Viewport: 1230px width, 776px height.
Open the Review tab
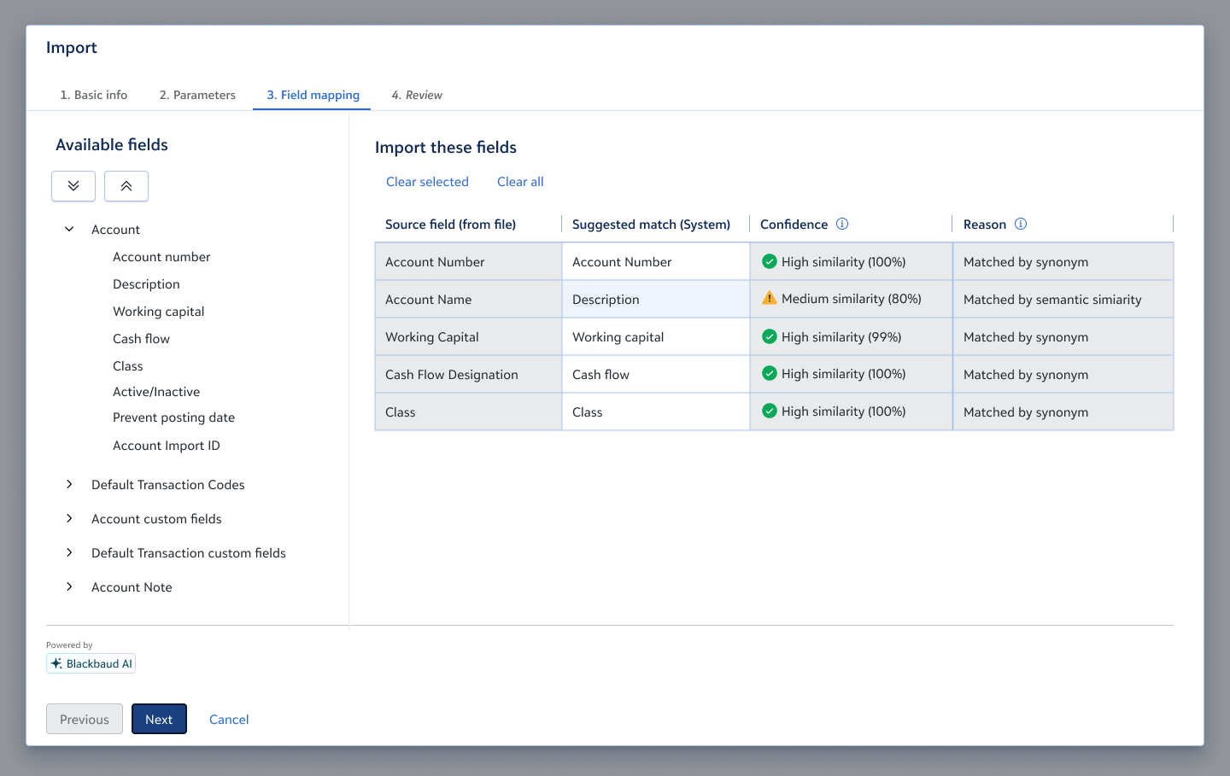[x=417, y=95]
